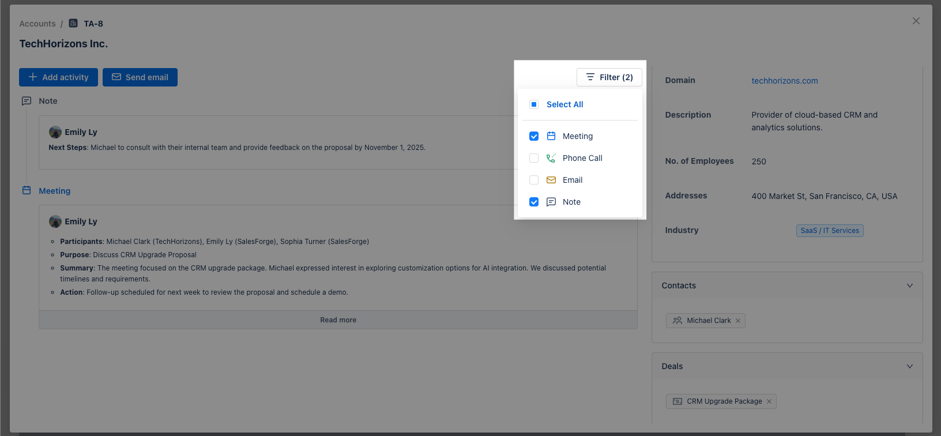Open the Filter (2) dropdown
The image size is (941, 436).
point(609,77)
